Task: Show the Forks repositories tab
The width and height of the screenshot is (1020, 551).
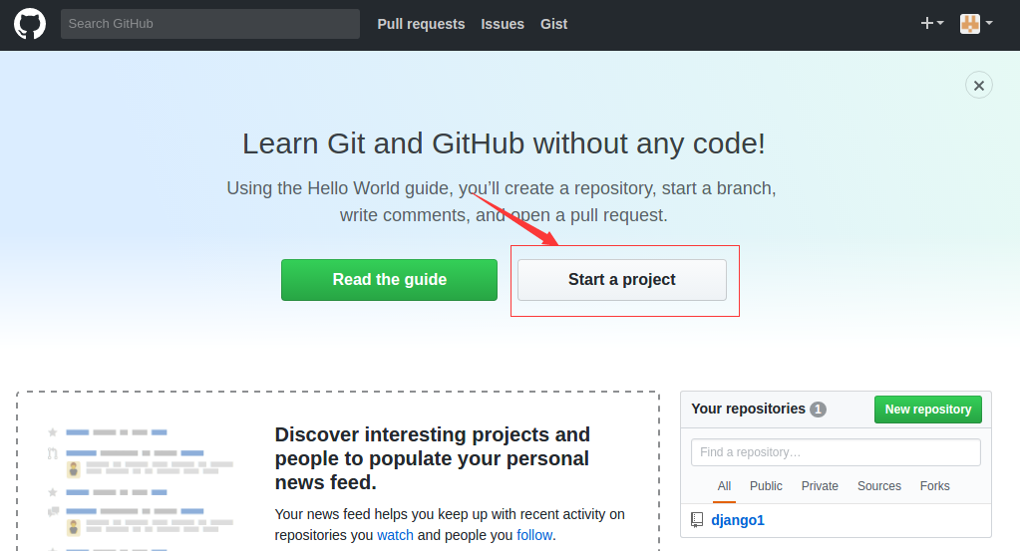Action: point(934,486)
